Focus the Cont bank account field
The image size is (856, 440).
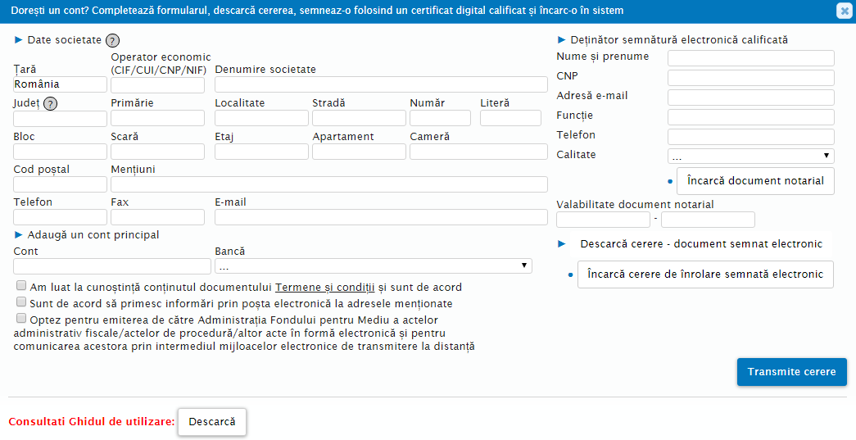pos(112,266)
